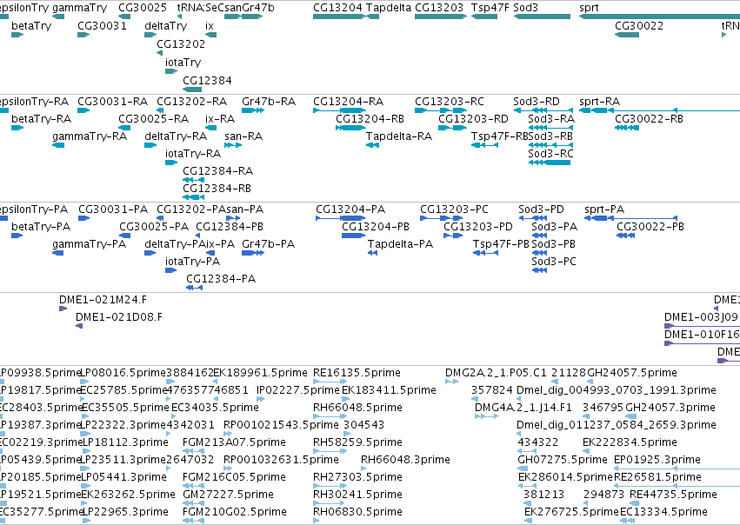
Task: Click transcript CG30022-RB
Action: pyautogui.click(x=627, y=128)
